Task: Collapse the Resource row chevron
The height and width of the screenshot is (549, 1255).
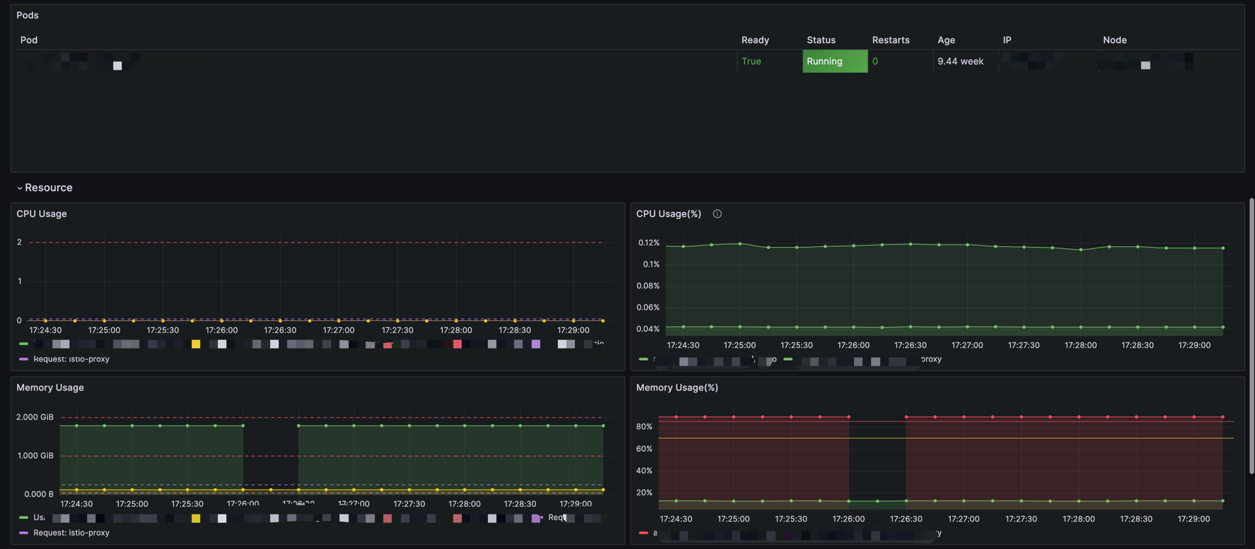Action: coord(20,188)
